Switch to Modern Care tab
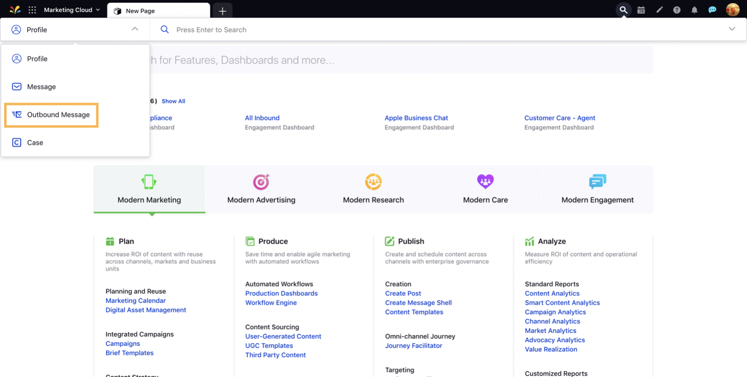The width and height of the screenshot is (747, 377). (485, 189)
